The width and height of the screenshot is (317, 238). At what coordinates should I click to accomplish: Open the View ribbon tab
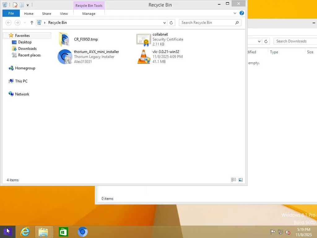click(x=64, y=14)
